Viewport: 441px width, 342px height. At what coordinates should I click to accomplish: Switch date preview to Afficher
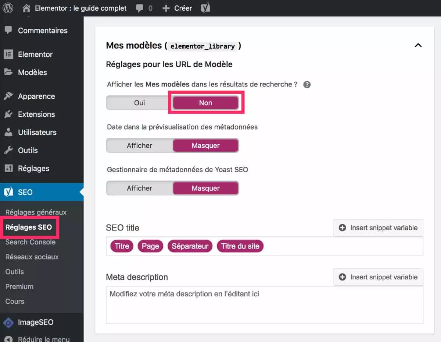(139, 145)
